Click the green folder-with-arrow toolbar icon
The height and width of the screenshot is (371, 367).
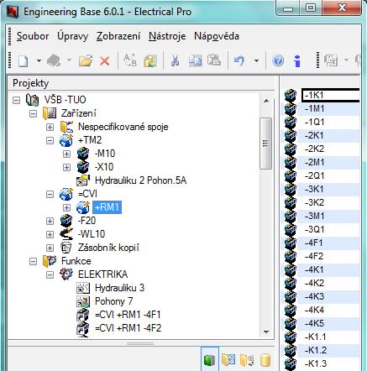pos(150,60)
